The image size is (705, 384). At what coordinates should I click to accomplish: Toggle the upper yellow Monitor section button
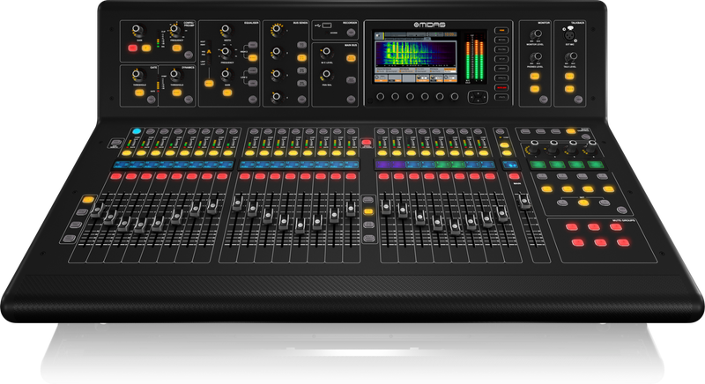pos(535,76)
